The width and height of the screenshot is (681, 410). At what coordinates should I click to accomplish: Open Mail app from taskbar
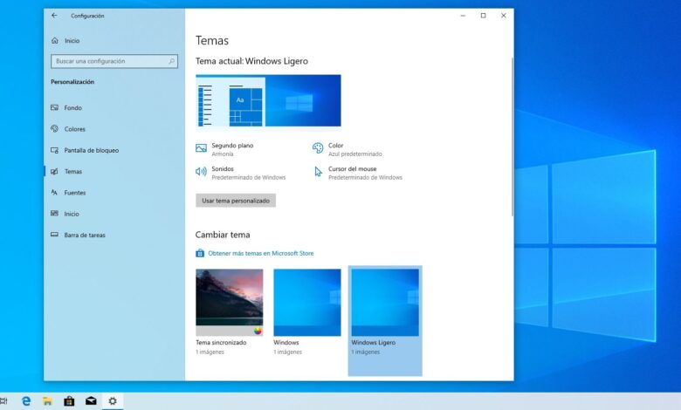[91, 401]
